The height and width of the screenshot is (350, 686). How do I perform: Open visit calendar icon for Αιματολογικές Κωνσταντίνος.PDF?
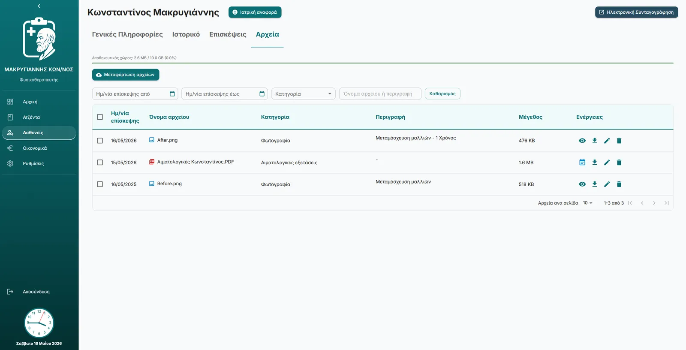click(582, 163)
